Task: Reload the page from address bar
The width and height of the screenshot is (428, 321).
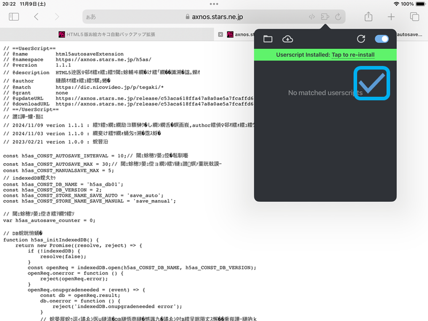Action: coord(338,17)
